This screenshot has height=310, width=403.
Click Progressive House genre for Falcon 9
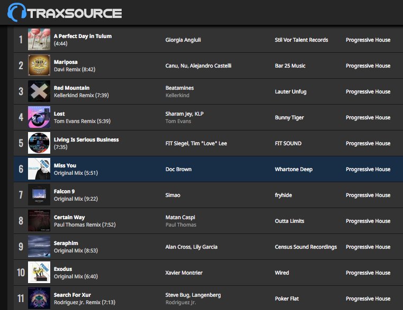tap(368, 195)
